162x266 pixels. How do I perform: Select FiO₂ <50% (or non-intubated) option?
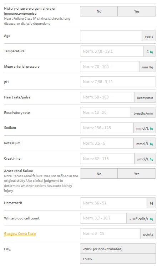pos(118,249)
